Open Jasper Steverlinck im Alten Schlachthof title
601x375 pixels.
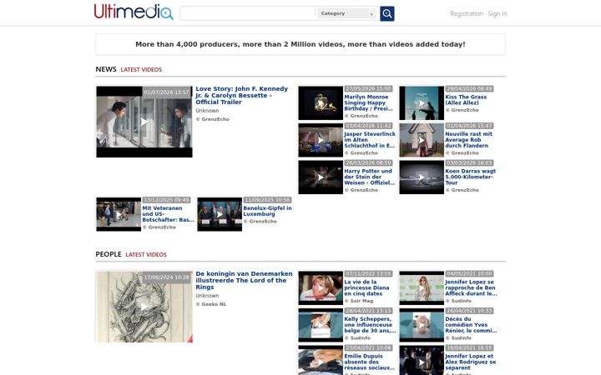(370, 140)
